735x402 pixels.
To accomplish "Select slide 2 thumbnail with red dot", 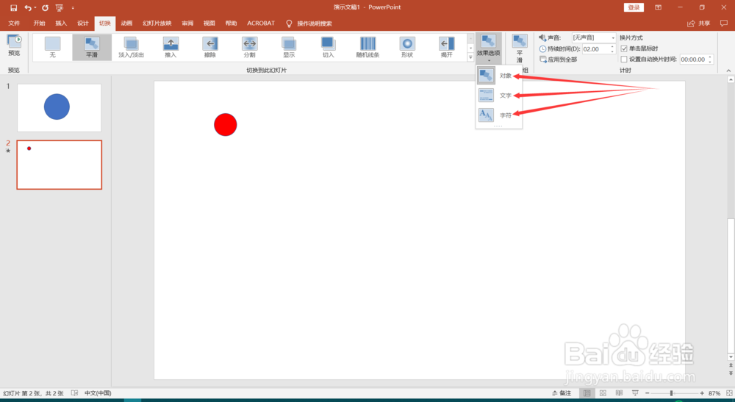I will pos(59,165).
